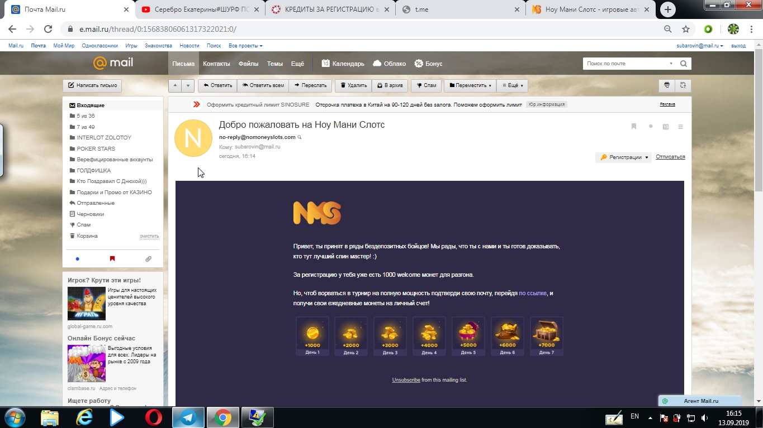Expand the Переместить dropdown
The image size is (763, 428).
(x=470, y=85)
